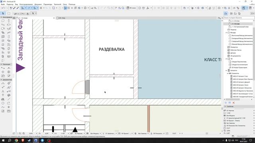Collapse the Каталоги tree node
The height and width of the screenshot is (143, 255).
pyautogui.click(x=226, y=71)
